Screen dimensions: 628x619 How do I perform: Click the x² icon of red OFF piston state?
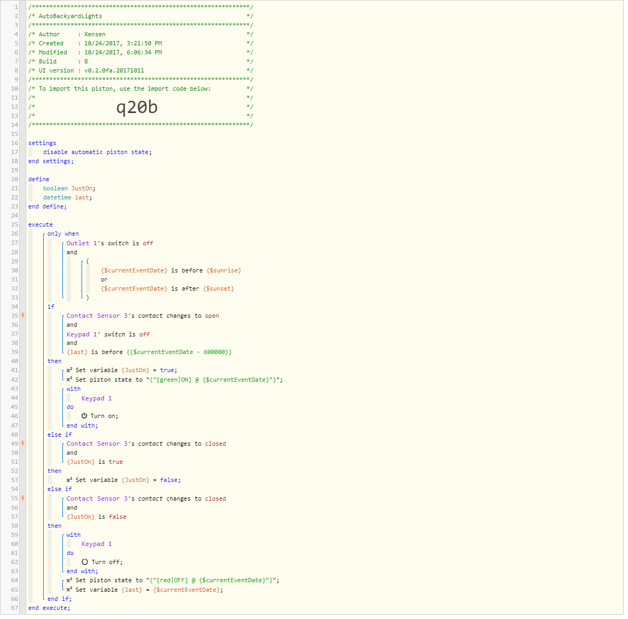[x=69, y=580]
